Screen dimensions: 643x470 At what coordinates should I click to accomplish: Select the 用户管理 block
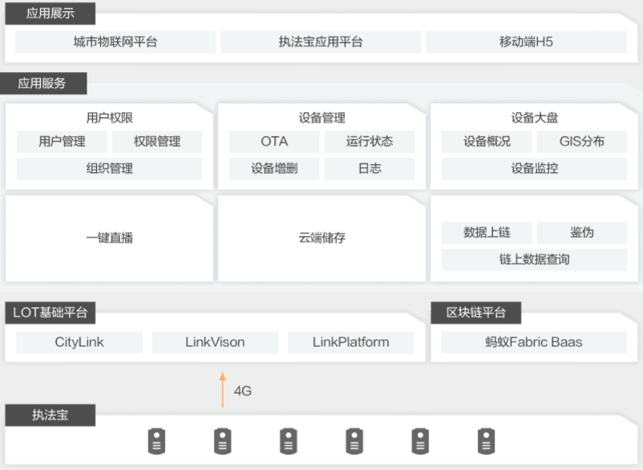[62, 142]
